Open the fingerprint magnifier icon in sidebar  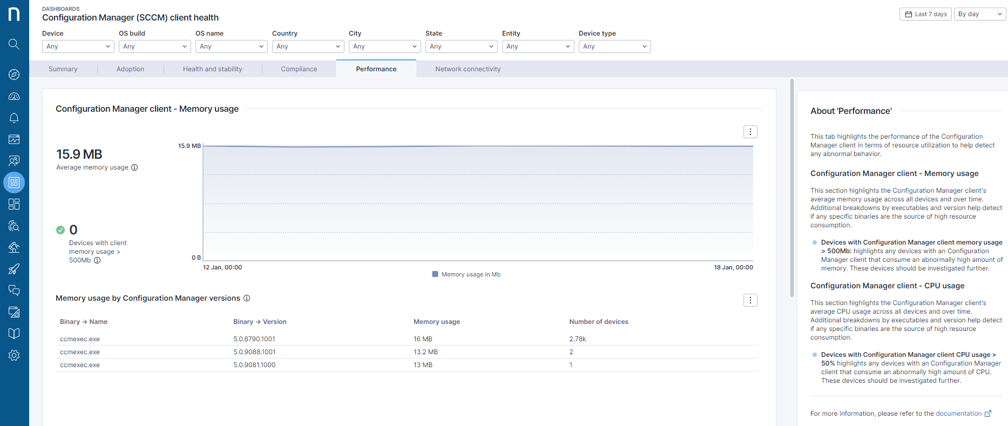point(14,226)
